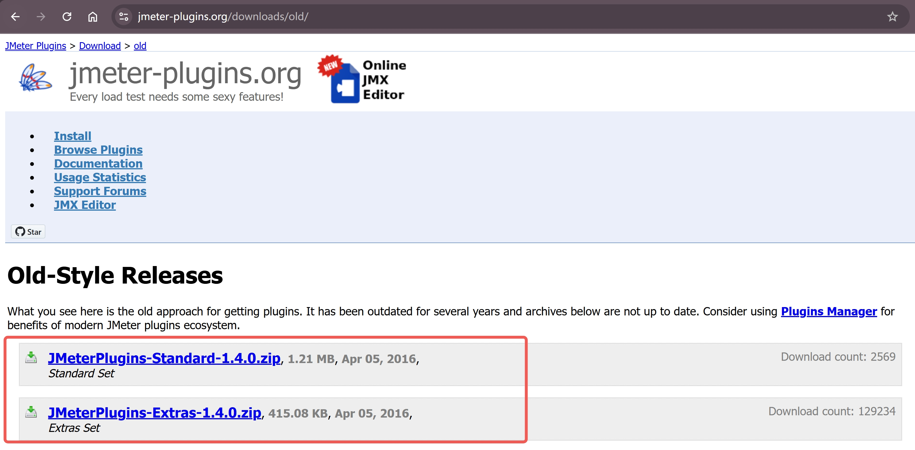
Task: Open the Support Forums menu link
Action: [100, 191]
